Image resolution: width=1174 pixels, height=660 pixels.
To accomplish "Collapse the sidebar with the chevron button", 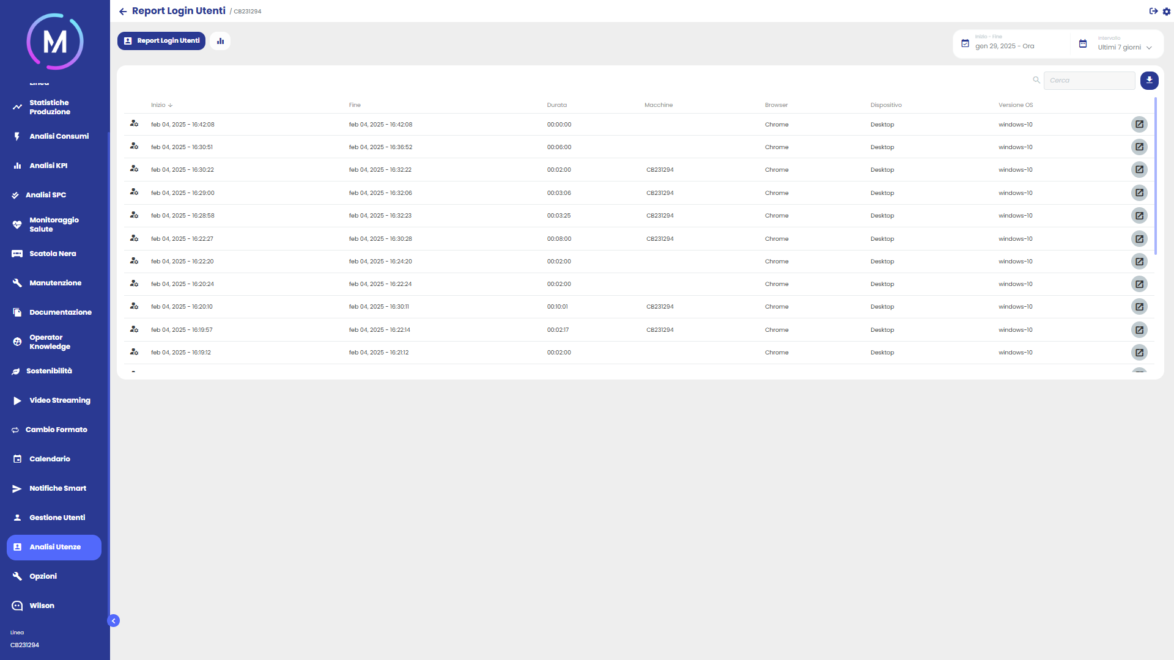I will [114, 620].
